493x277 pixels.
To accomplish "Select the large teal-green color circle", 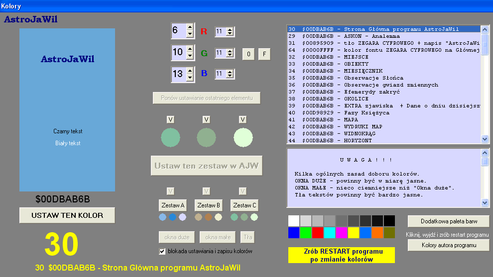I will [x=170, y=138].
